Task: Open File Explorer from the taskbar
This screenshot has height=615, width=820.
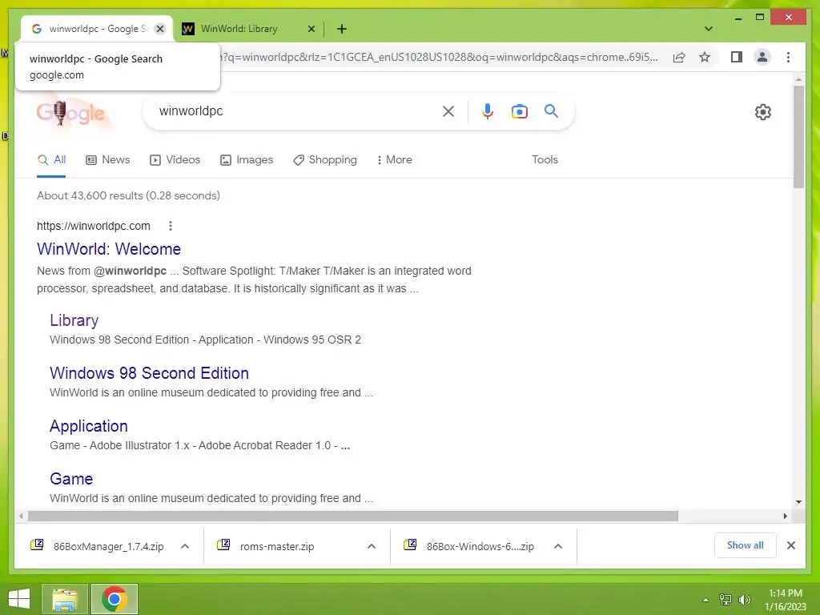Action: tap(64, 599)
